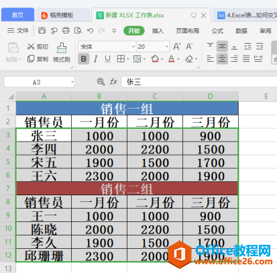Switch to the 数据 ribbon tab
The height and width of the screenshot is (273, 277).
[x=241, y=31]
